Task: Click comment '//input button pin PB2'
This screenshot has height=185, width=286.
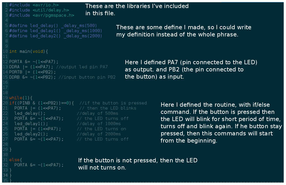Action: (87, 77)
